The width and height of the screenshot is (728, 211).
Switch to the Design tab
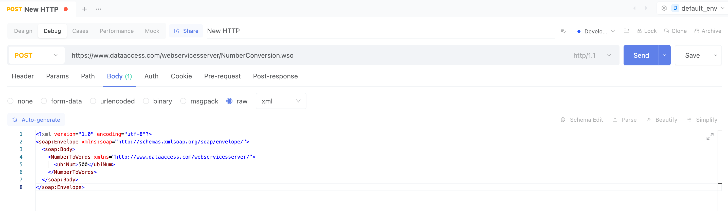tap(23, 31)
